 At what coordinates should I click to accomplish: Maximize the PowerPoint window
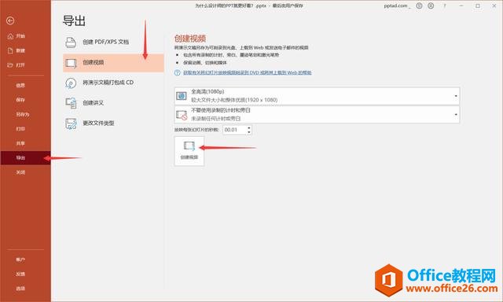[x=478, y=6]
